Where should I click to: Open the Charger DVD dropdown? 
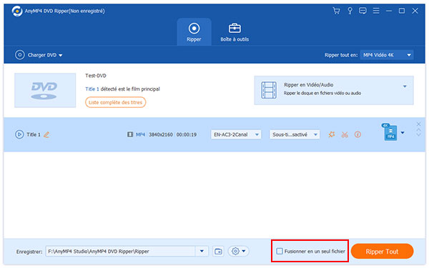tap(39, 55)
